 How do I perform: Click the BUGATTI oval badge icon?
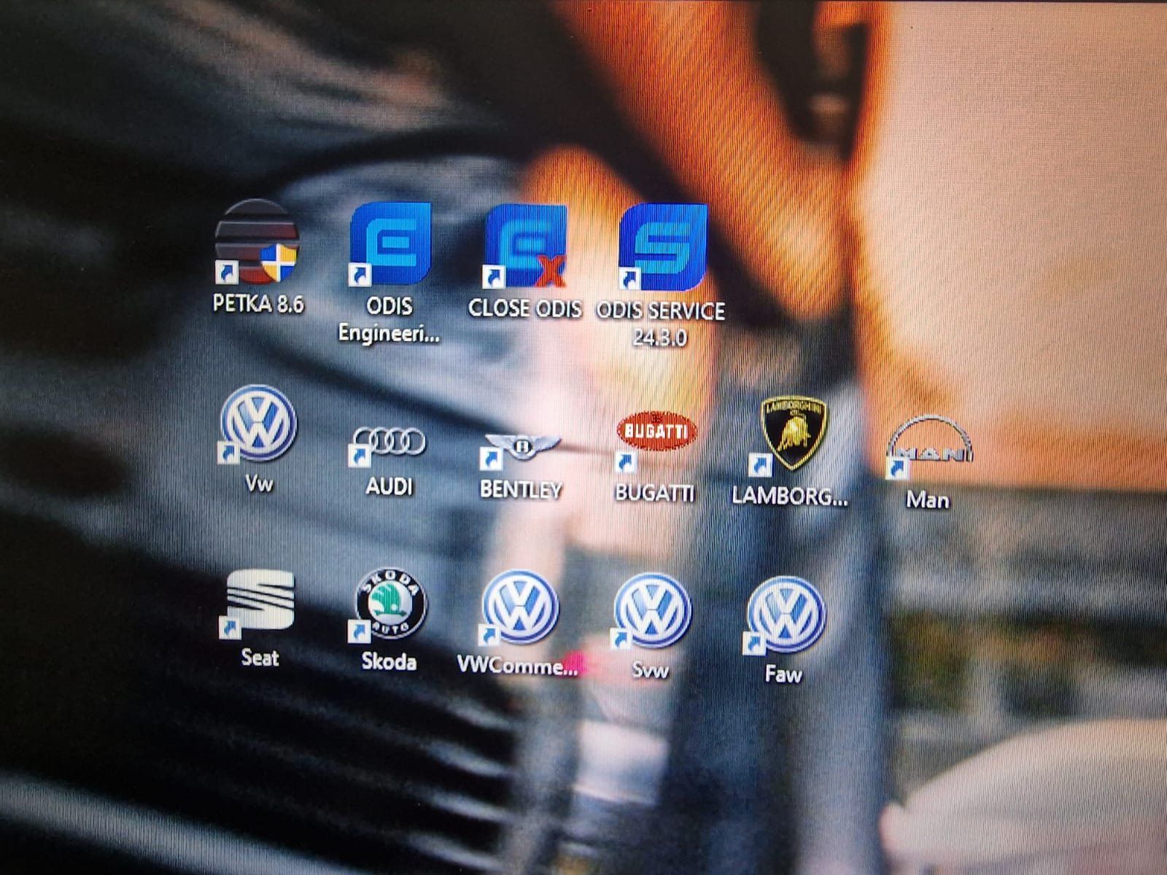coord(656,430)
